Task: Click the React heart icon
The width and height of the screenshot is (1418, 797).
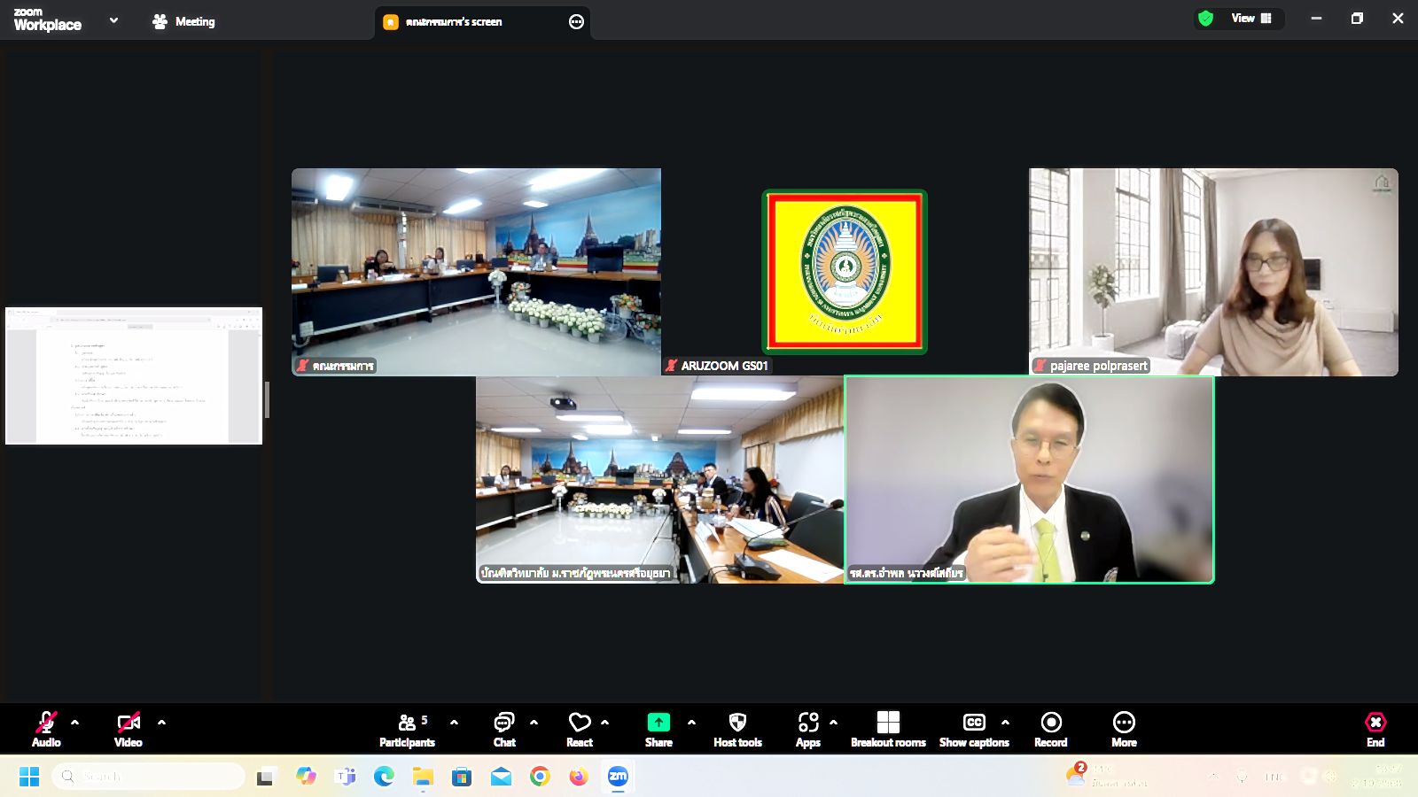Action: point(580,730)
